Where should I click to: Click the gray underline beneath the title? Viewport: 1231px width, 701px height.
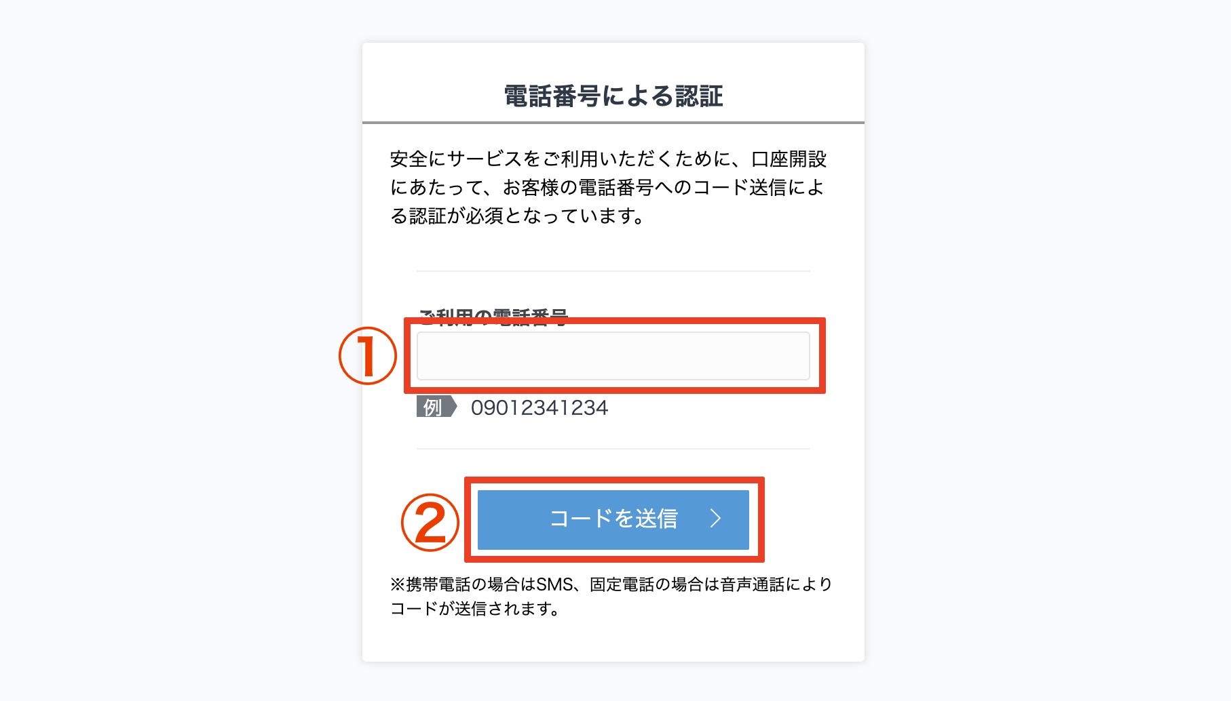[x=613, y=123]
